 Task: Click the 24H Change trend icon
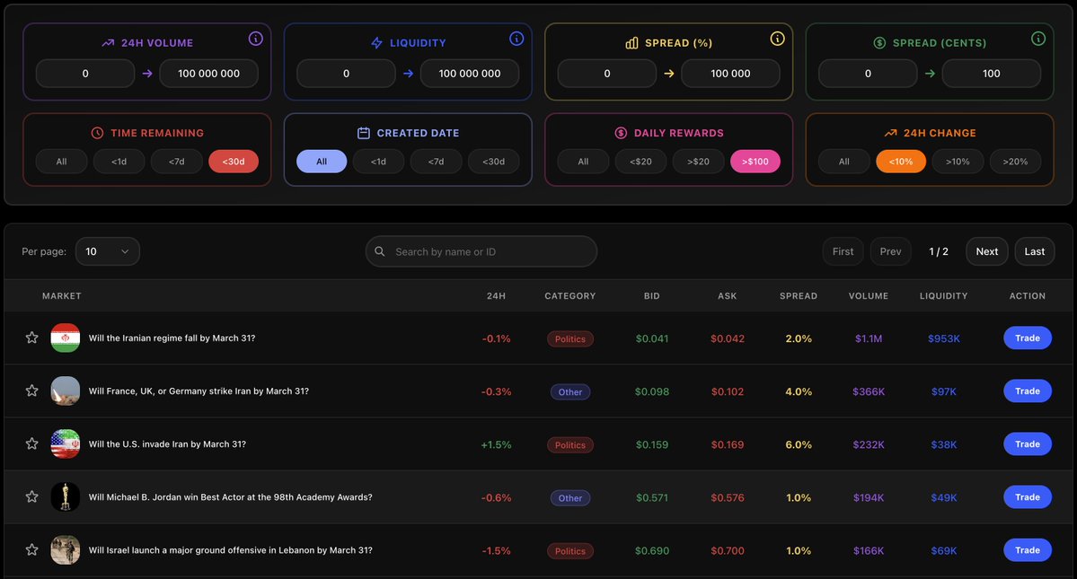[x=891, y=133]
